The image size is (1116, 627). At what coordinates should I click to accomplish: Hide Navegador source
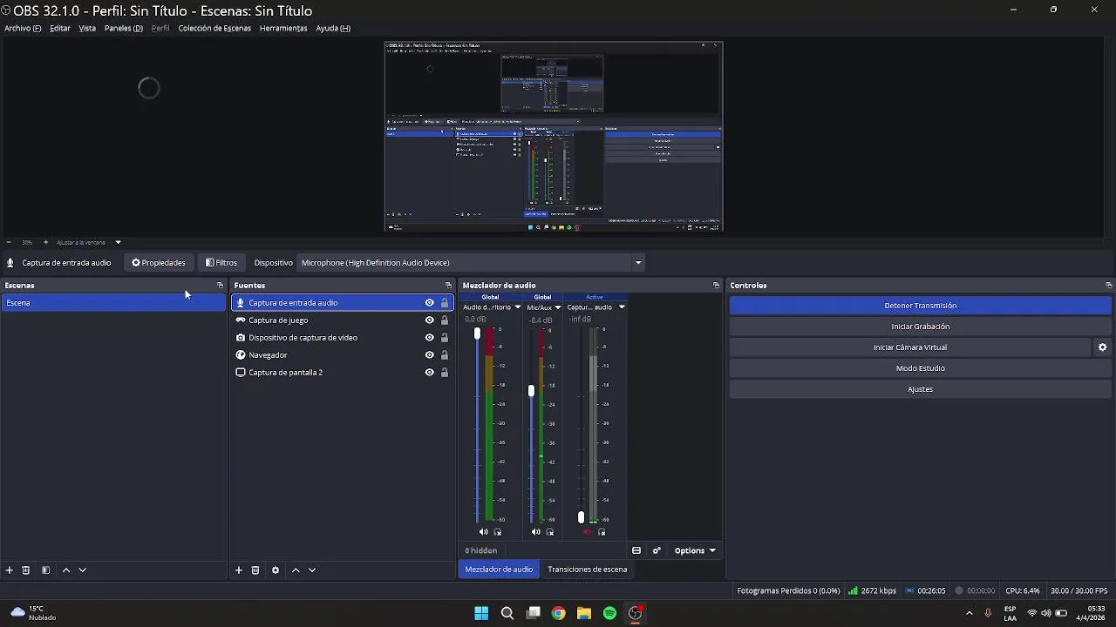click(429, 355)
